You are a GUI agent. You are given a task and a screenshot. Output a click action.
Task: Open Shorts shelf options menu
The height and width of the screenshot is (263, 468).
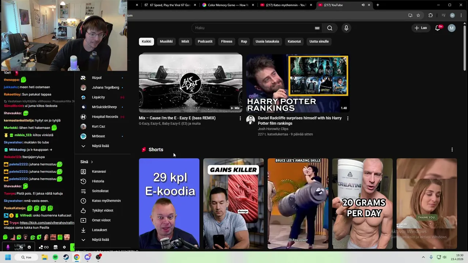(452, 150)
